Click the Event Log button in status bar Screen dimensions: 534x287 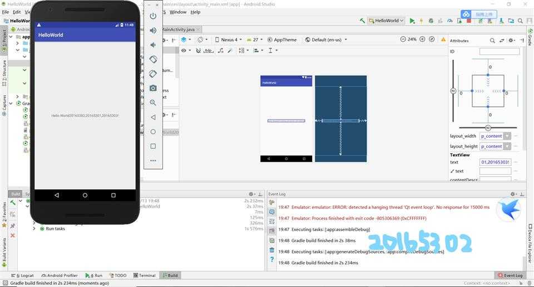tap(510, 275)
